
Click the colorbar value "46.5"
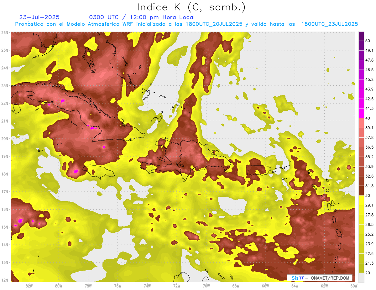tap(369, 70)
